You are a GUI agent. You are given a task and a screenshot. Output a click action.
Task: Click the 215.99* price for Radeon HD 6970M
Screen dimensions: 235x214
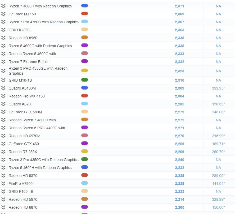tap(218, 136)
